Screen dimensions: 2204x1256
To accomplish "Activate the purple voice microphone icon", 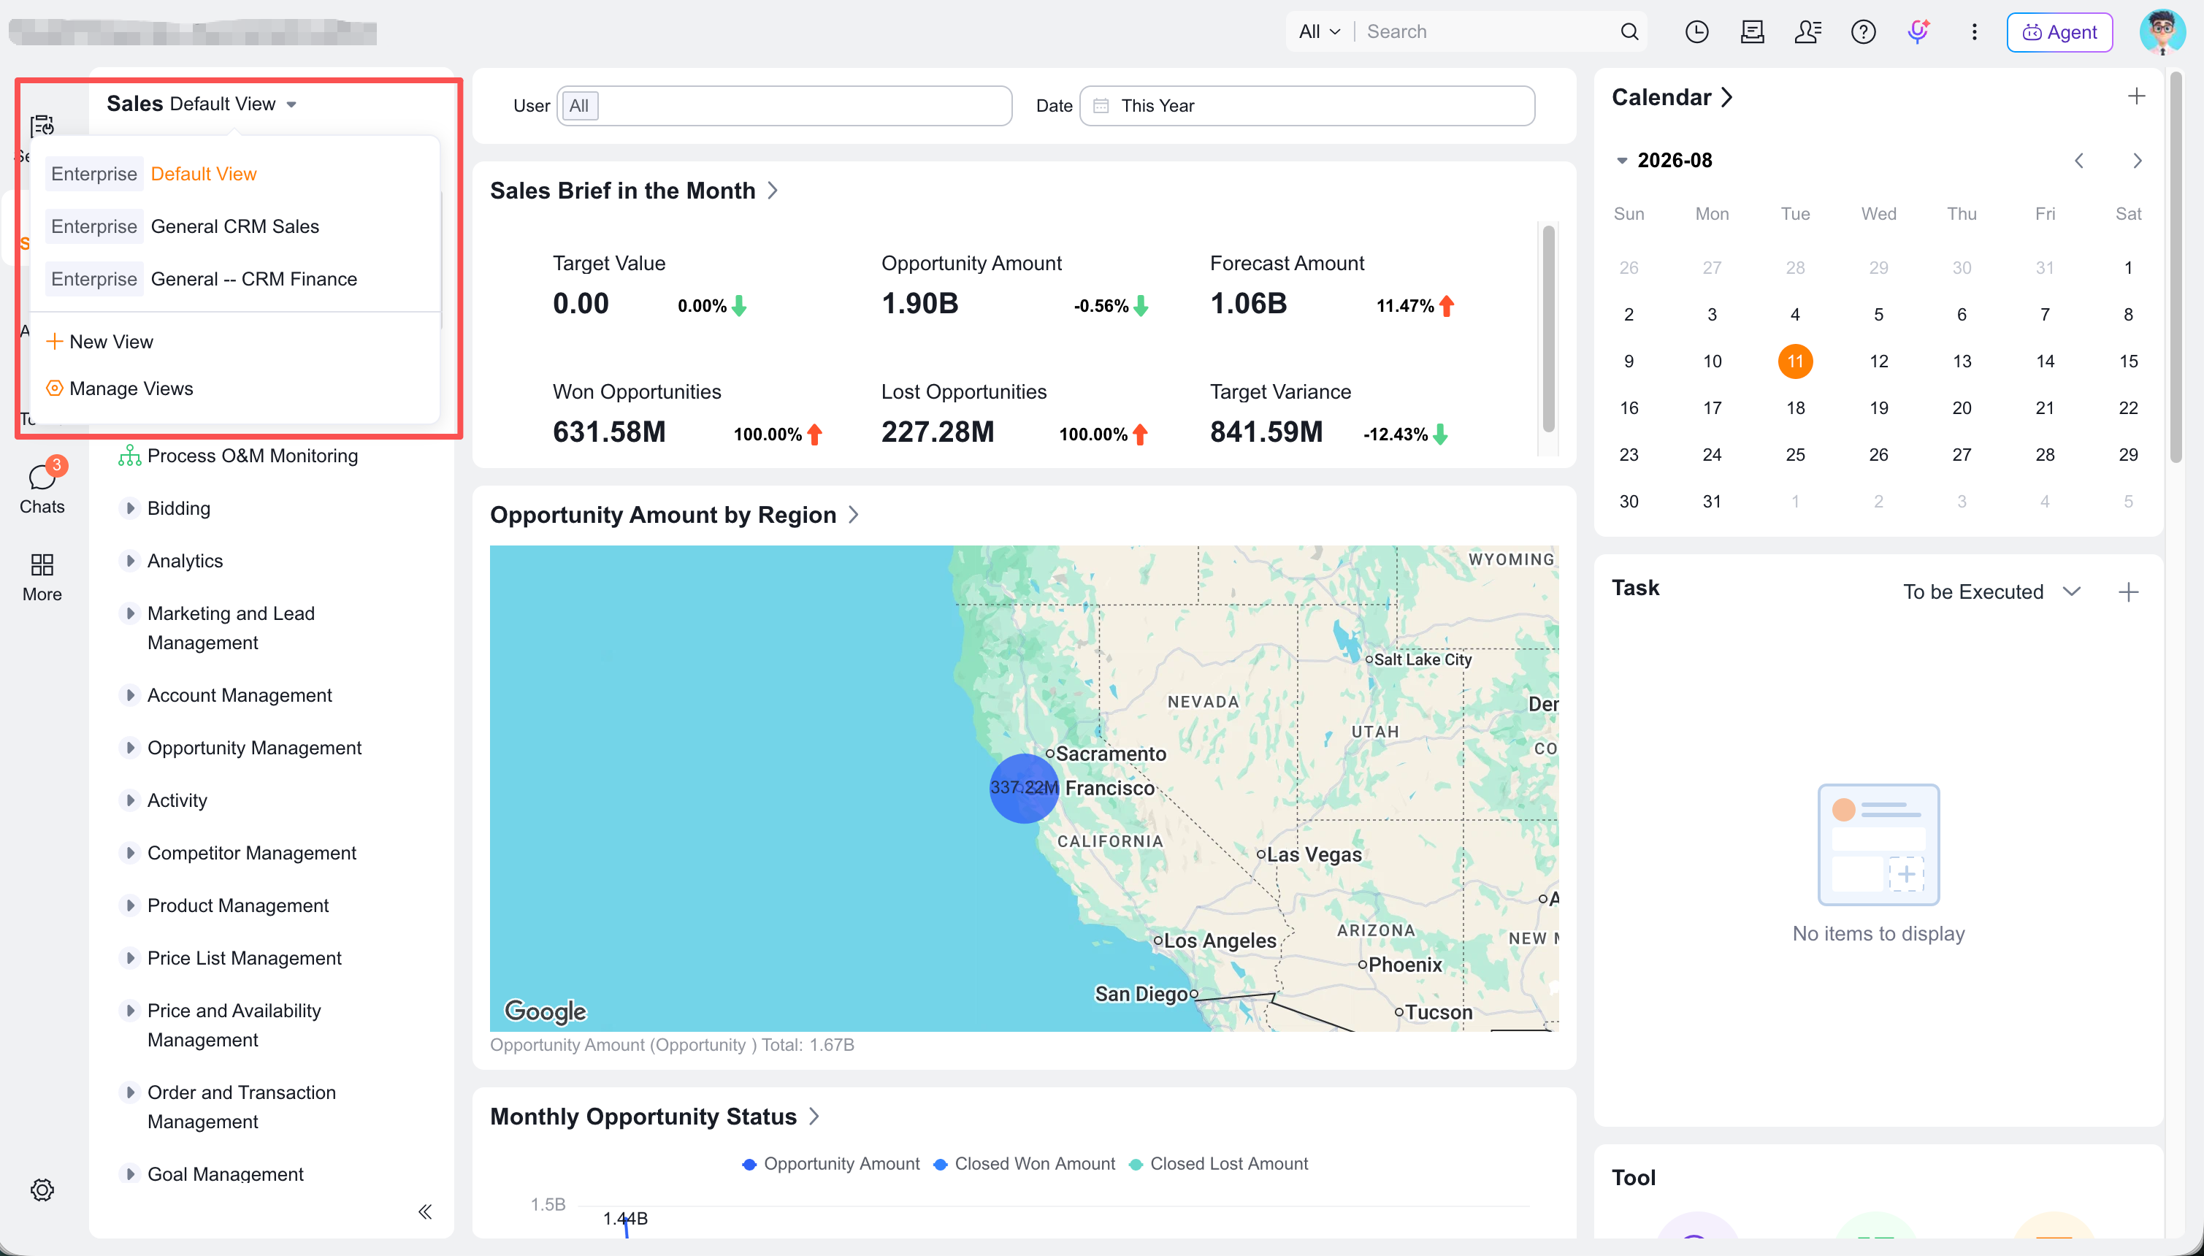I will [x=1918, y=32].
